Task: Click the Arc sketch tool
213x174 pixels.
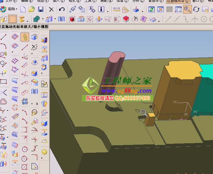Action: (3, 45)
